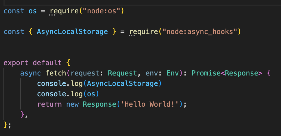Click the os variable in const declaration

[x=33, y=11]
